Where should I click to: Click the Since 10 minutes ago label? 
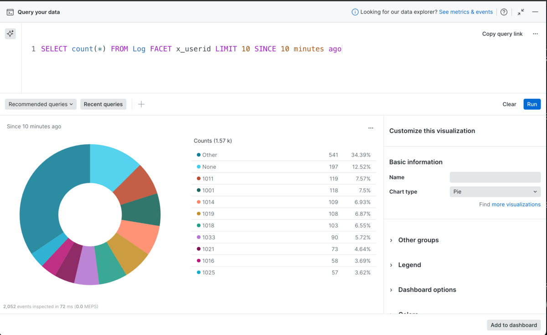tap(34, 127)
